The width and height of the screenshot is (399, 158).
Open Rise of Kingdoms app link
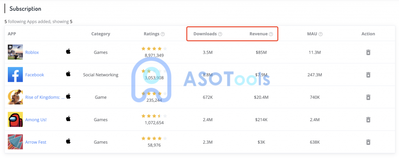(x=45, y=97)
